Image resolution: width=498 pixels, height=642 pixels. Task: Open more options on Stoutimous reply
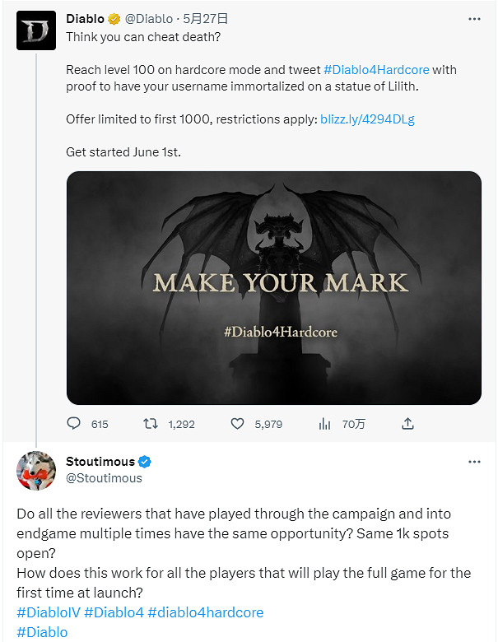coord(474,462)
